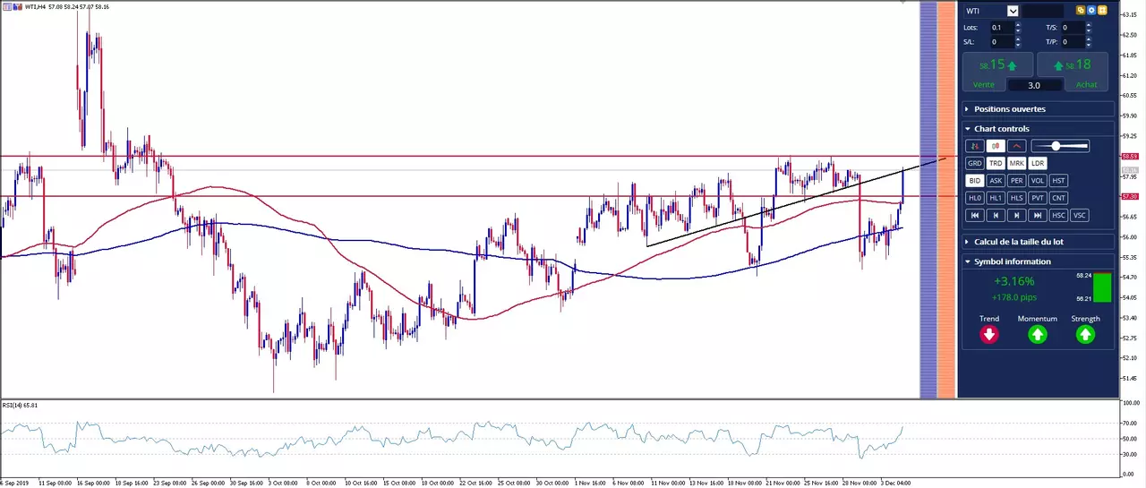Select the candlestick chart style icon
Image resolution: width=1146 pixels, height=488 pixels.
tap(995, 146)
